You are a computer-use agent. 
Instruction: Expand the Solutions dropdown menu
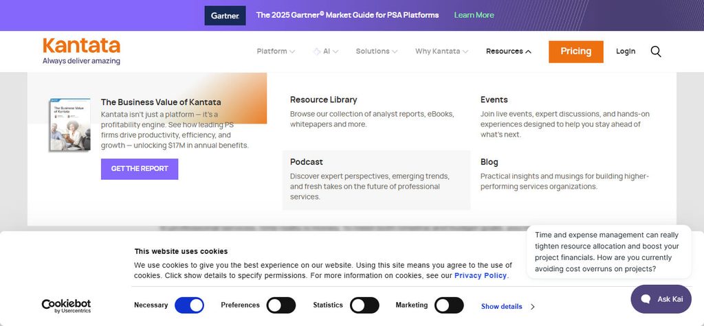point(377,51)
